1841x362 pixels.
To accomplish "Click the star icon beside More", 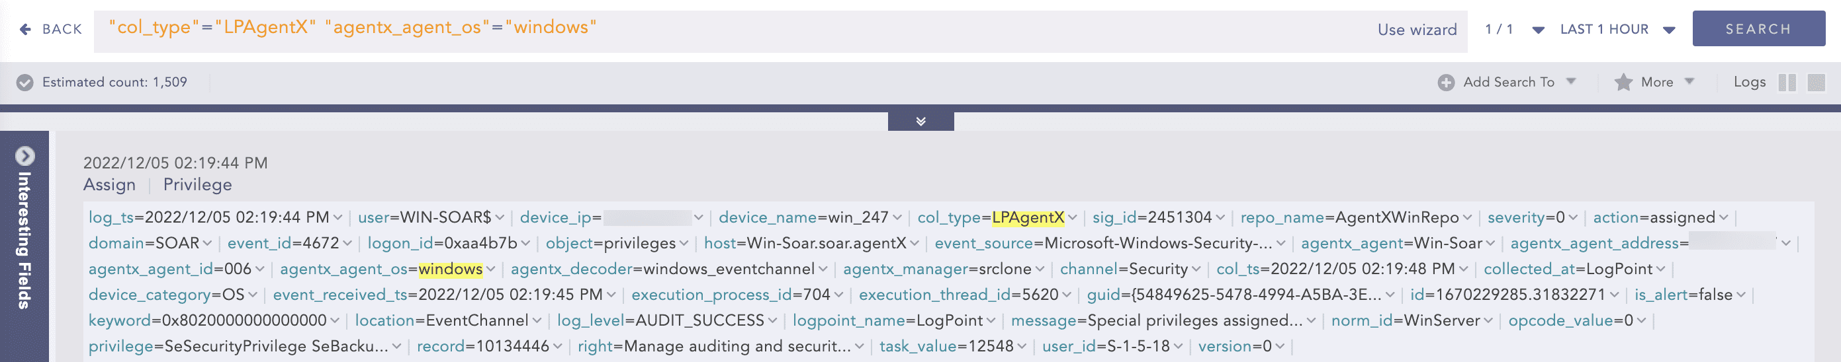I will coord(1623,83).
